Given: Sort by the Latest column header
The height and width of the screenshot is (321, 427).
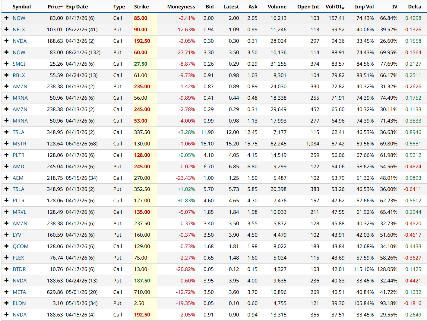Looking at the screenshot, I should [x=231, y=7].
